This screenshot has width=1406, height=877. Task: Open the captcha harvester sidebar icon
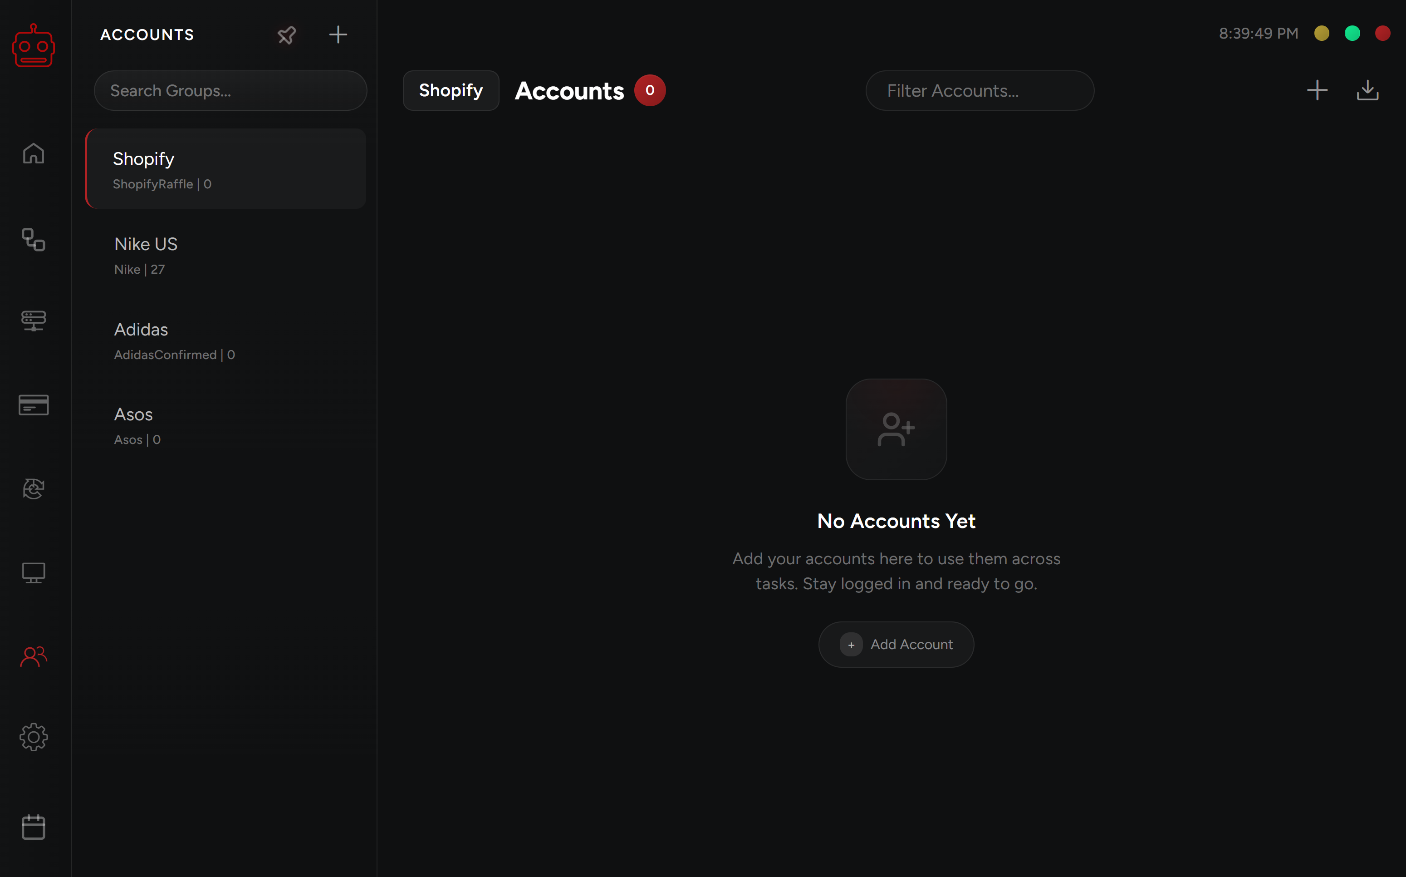[x=34, y=489]
